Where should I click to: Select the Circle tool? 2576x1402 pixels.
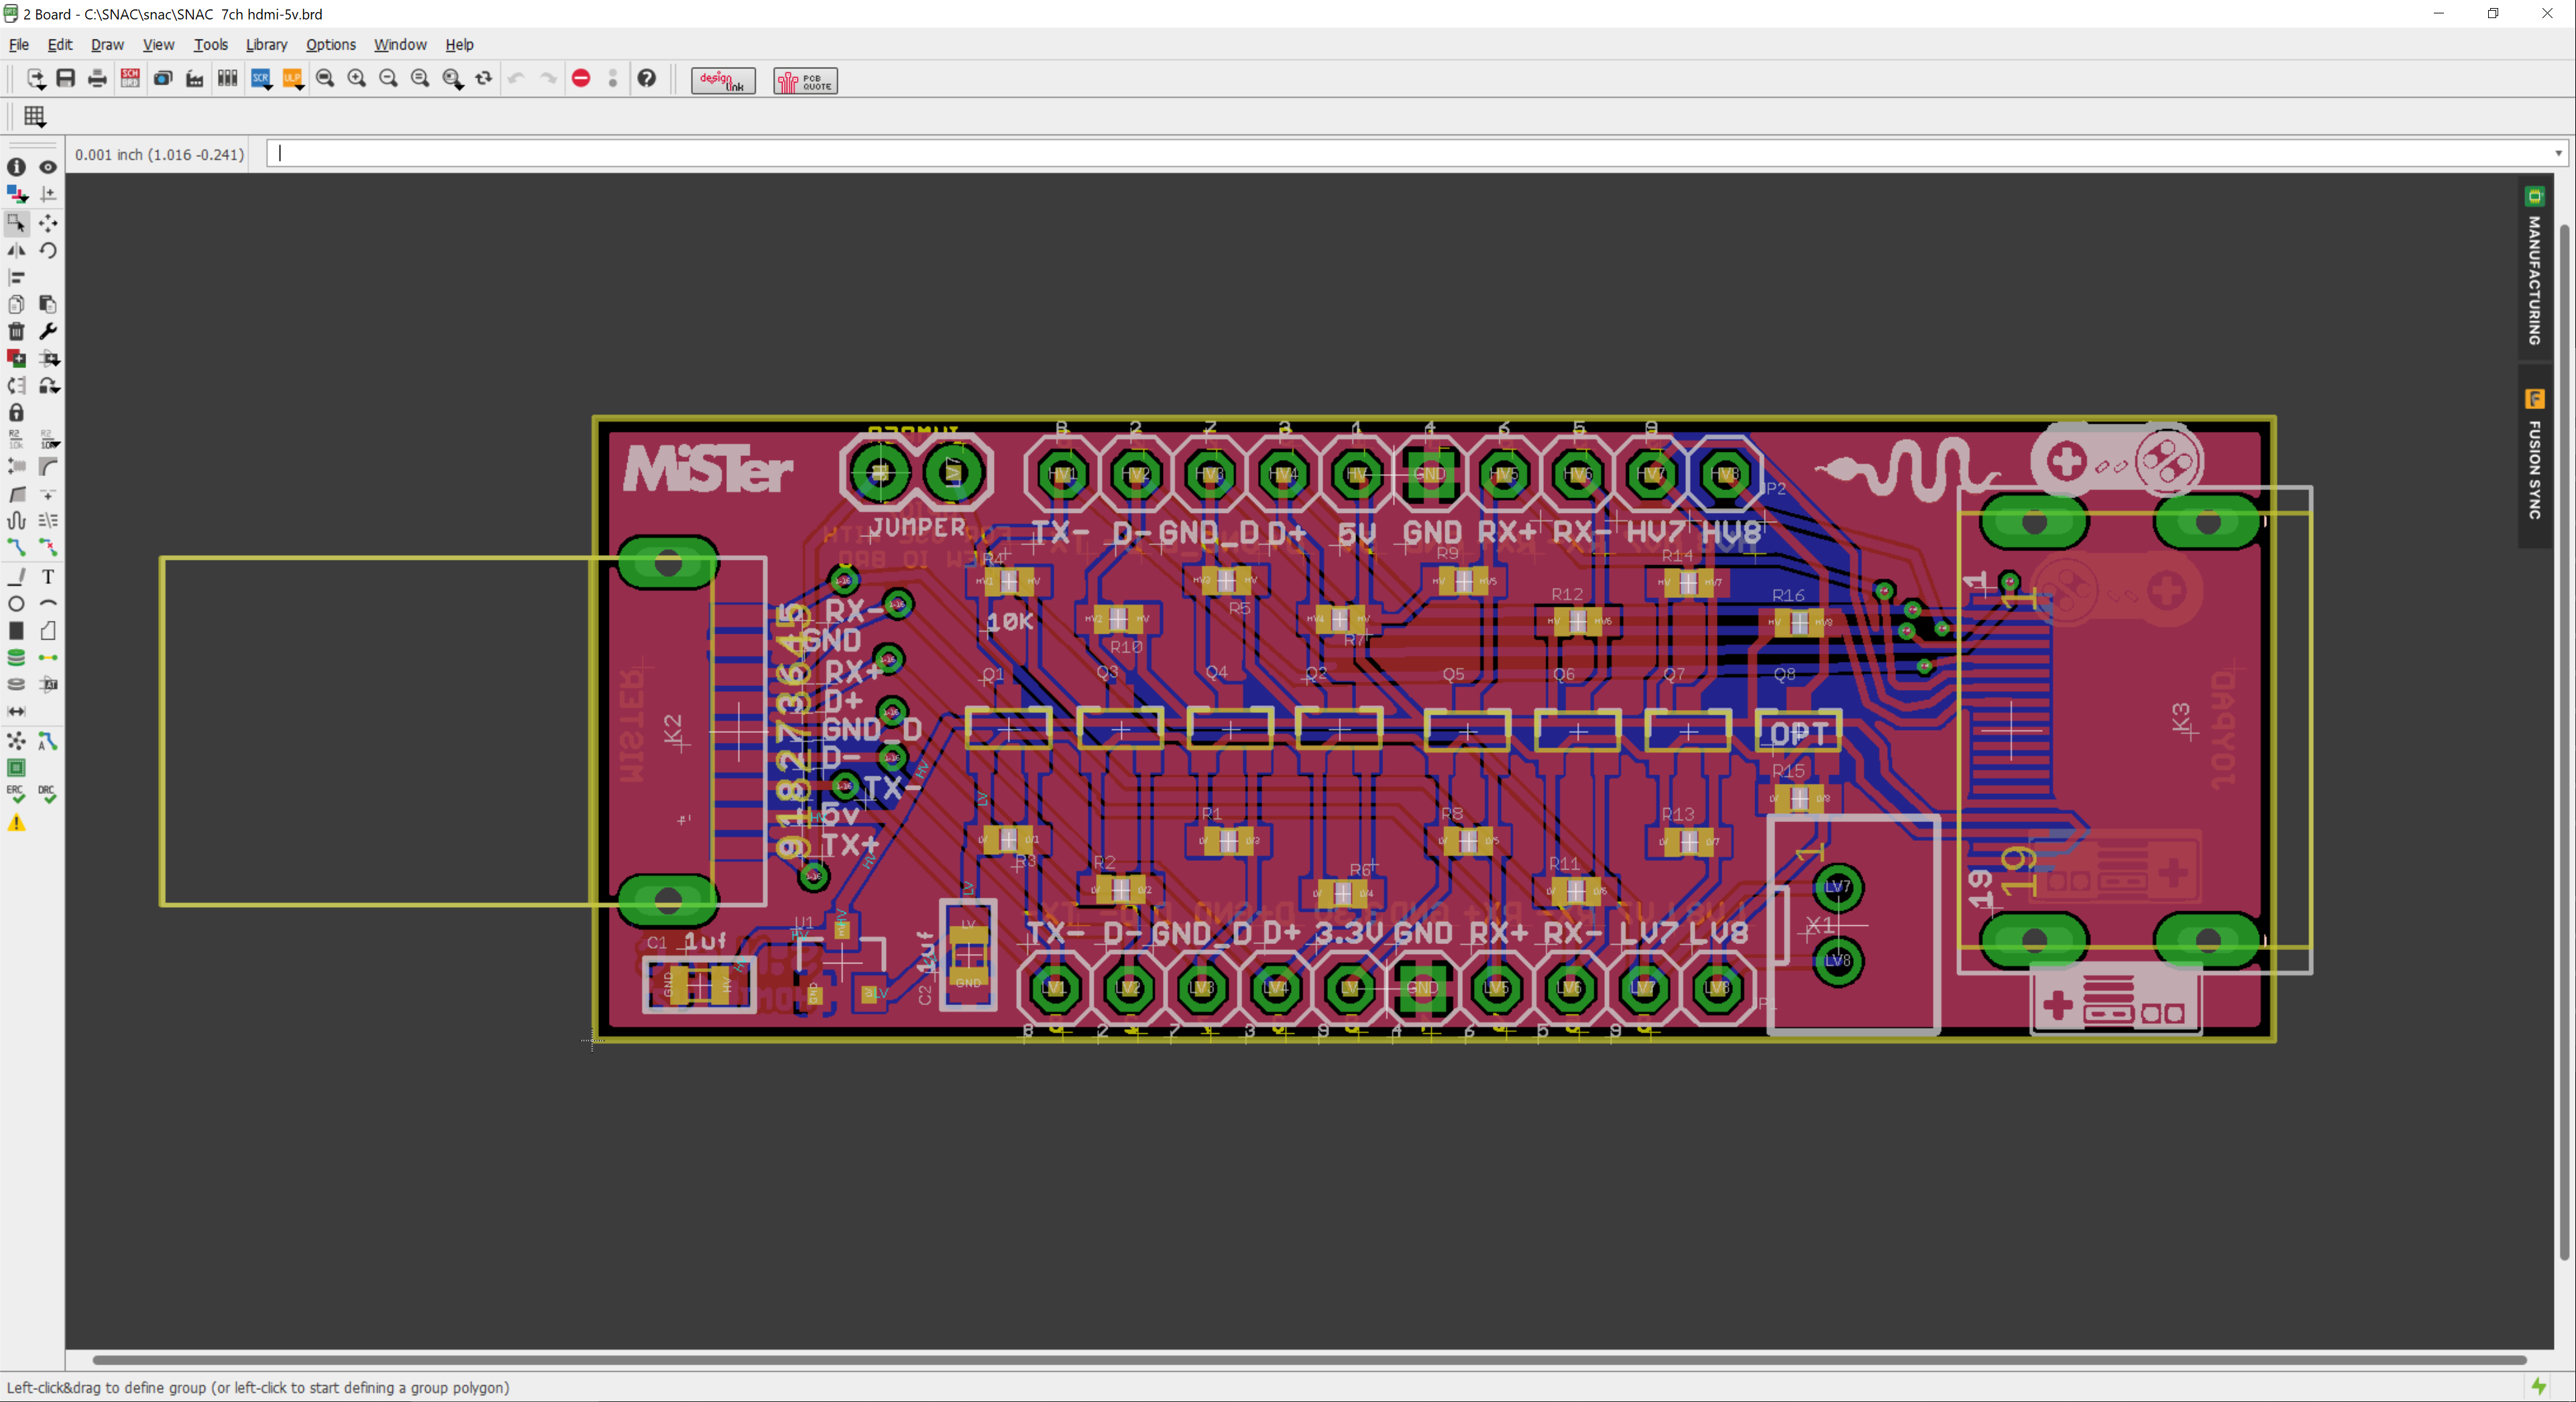click(17, 604)
